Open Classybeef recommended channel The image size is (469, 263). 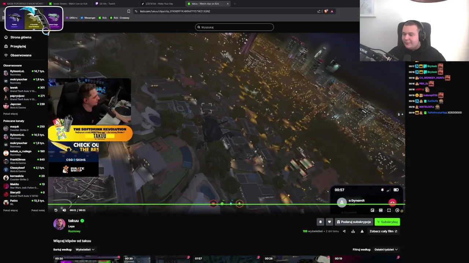click(x=24, y=169)
